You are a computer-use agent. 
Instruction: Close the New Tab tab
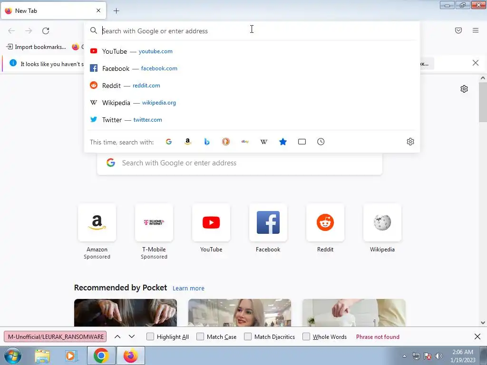coord(98,10)
